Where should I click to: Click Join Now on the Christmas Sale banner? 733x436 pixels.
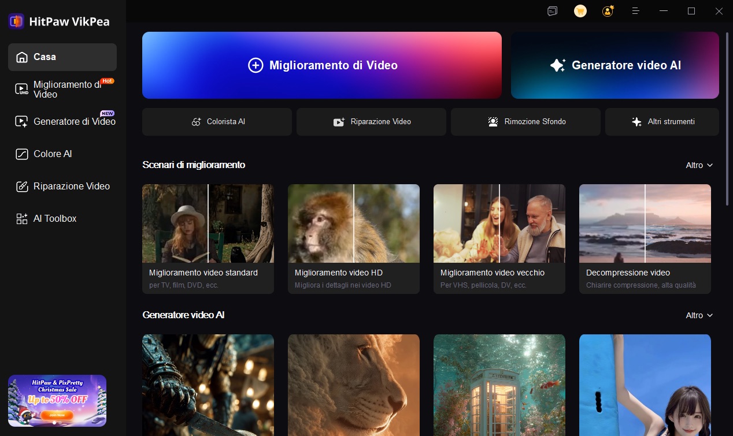coord(57,415)
